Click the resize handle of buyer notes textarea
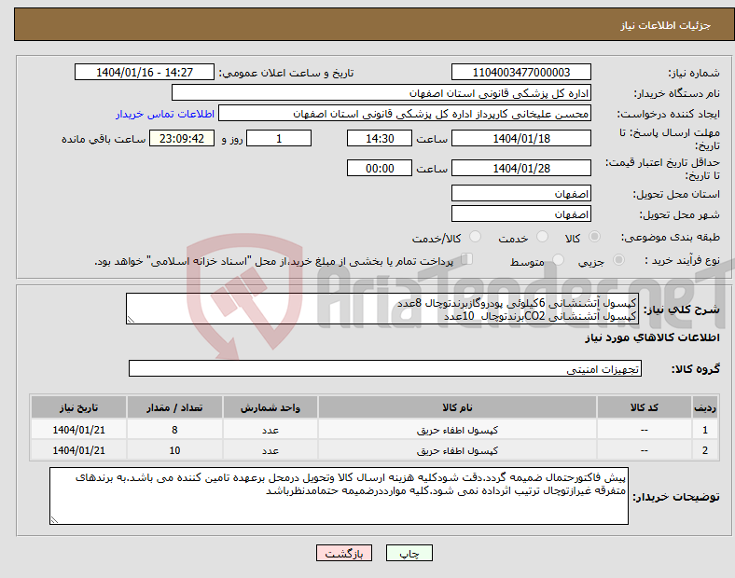This screenshot has width=735, height=578. 54,520
